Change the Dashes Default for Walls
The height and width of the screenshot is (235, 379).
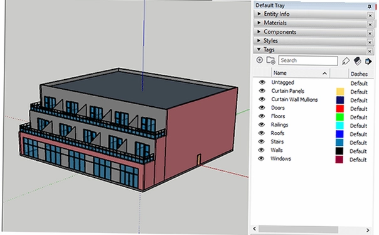(x=358, y=151)
